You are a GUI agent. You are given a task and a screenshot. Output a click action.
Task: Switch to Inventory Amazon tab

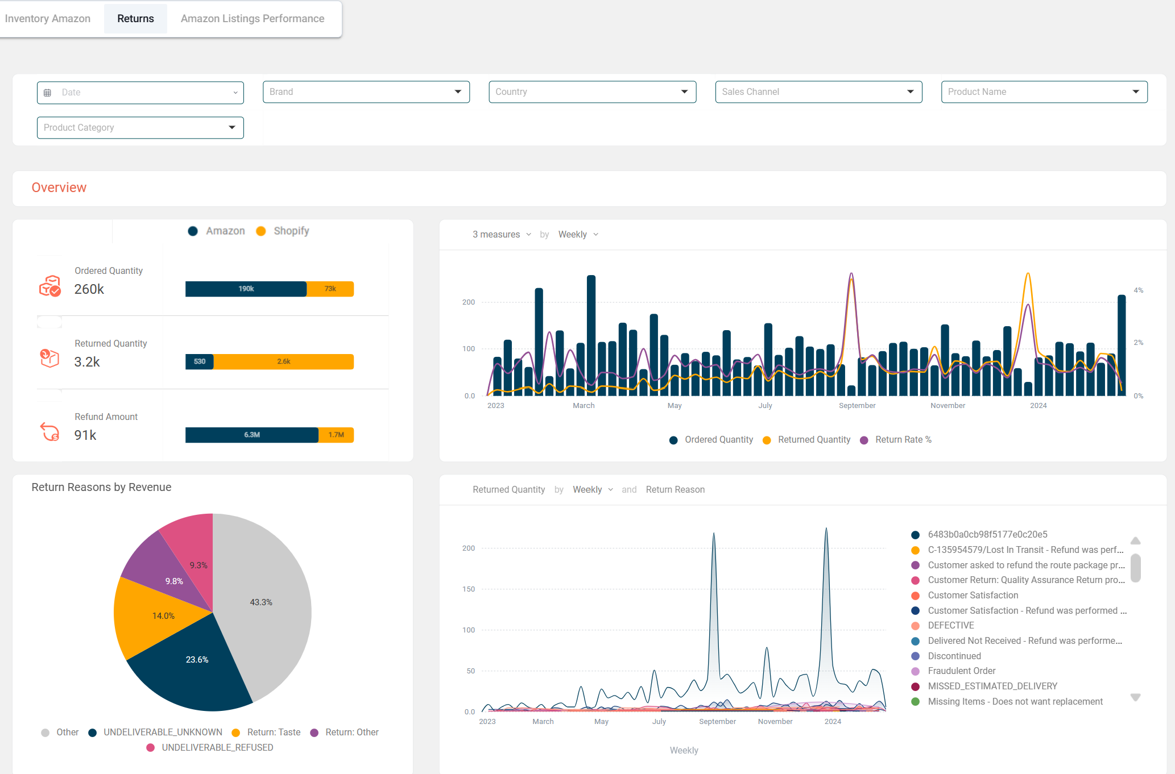pos(48,19)
